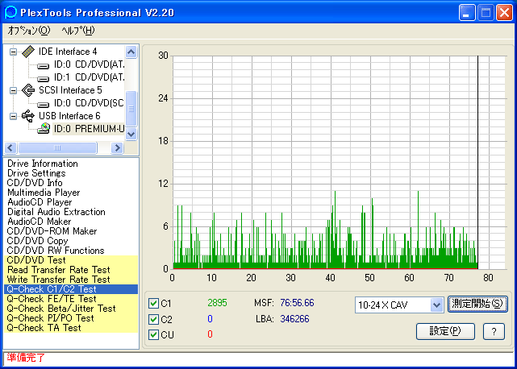Click the C1 count value 2895
The image size is (517, 369).
[217, 303]
